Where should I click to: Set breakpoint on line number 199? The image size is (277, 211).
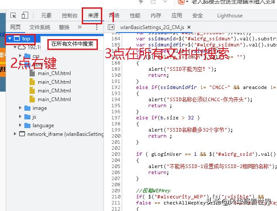click(x=116, y=130)
